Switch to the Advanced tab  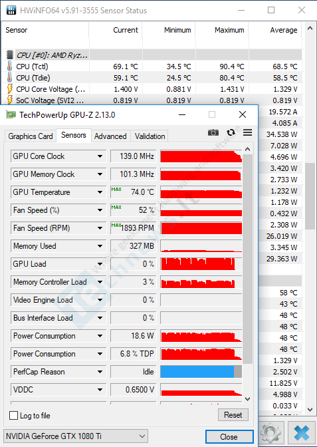[110, 136]
